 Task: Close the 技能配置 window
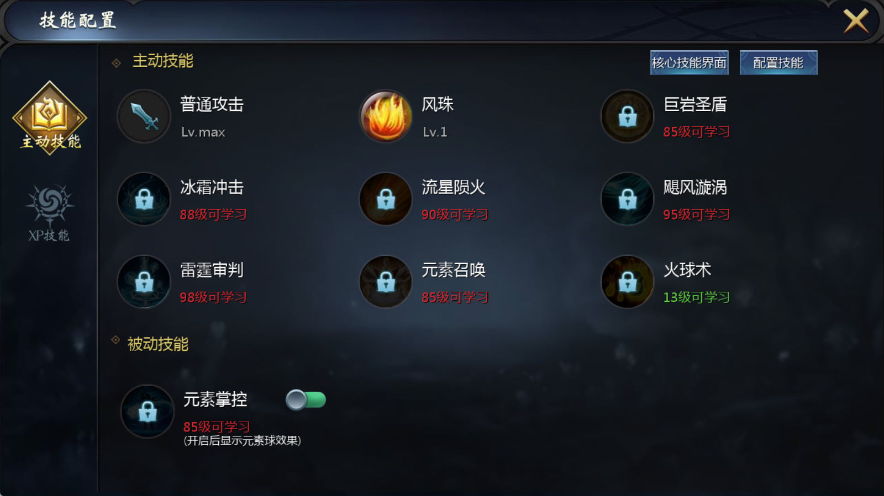[x=856, y=21]
